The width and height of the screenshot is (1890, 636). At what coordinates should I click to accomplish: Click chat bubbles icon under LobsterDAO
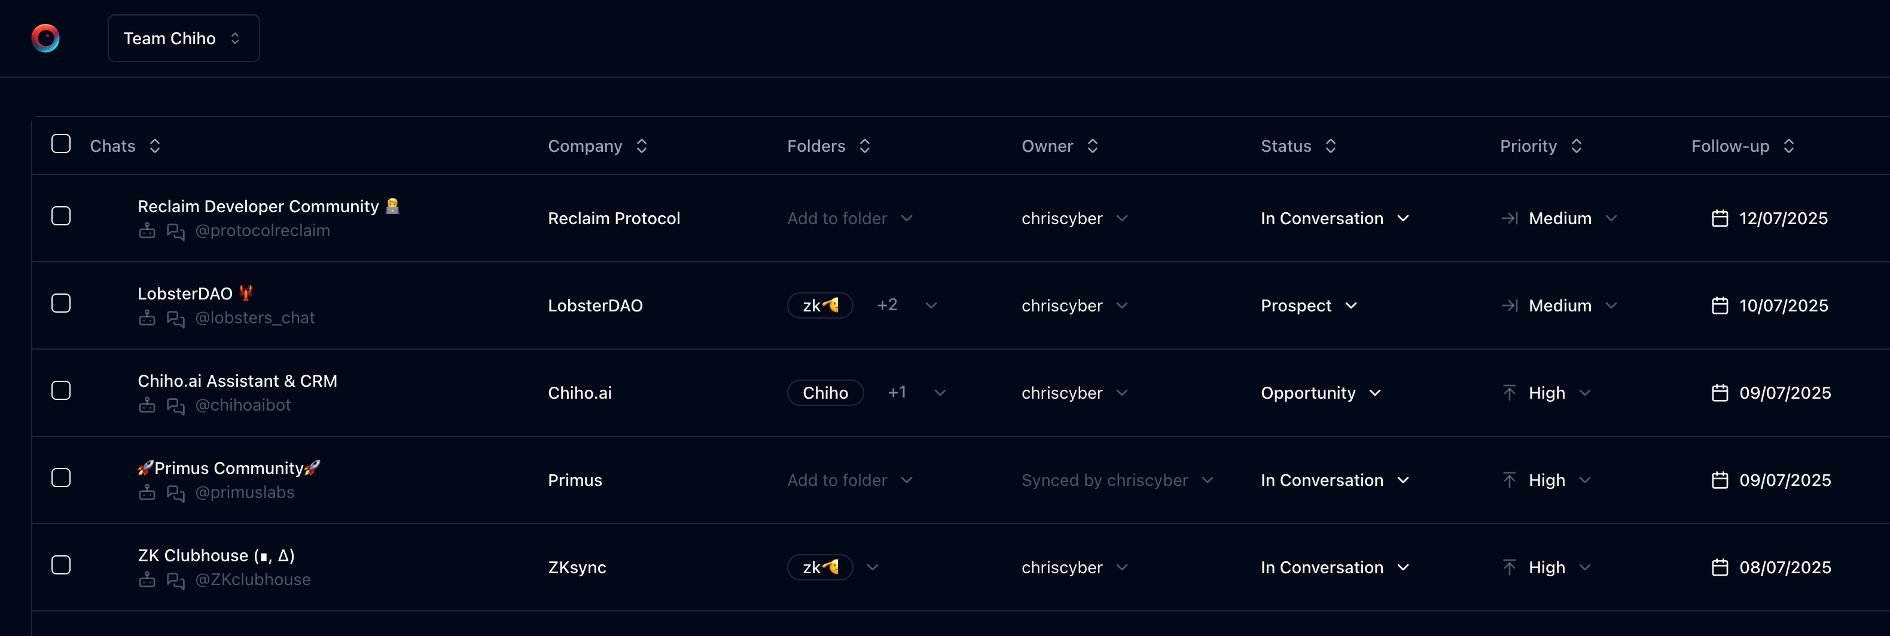point(175,319)
